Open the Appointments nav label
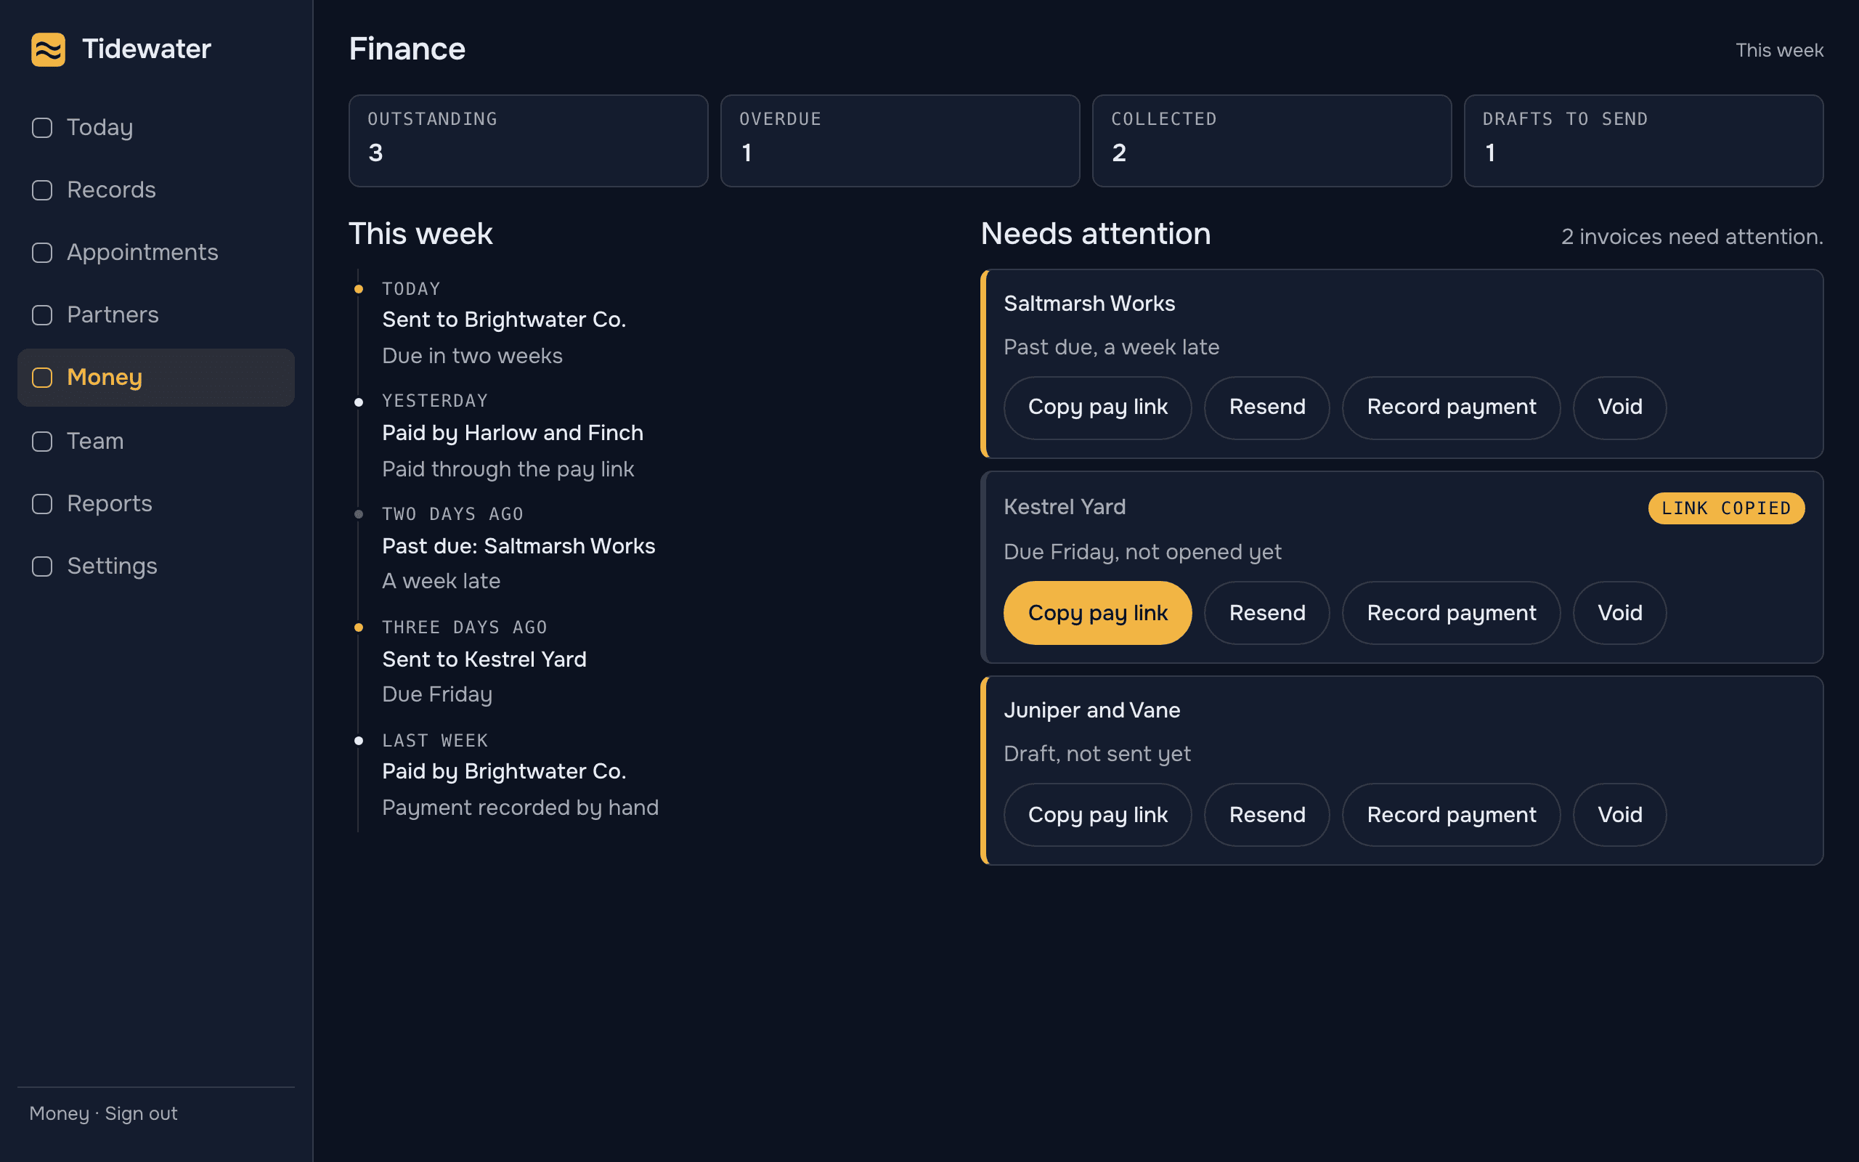This screenshot has height=1162, width=1859. pos(143,253)
